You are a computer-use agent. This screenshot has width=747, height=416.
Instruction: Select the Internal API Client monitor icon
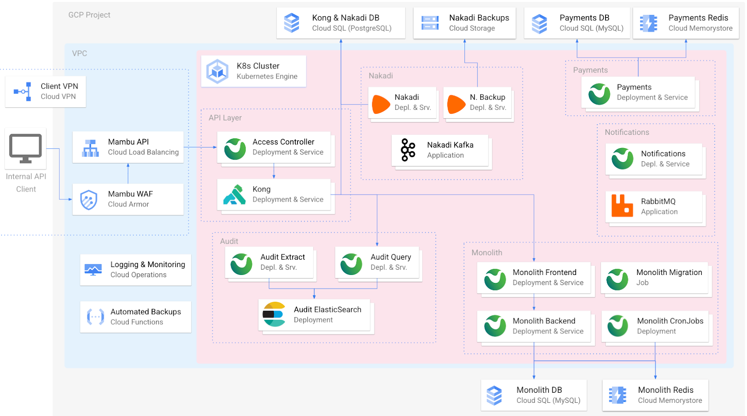pos(25,148)
